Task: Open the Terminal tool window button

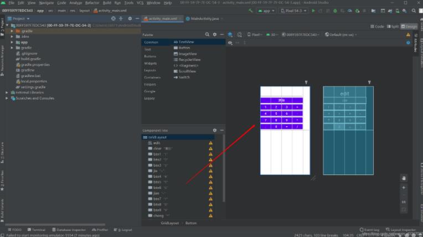Action: tap(37, 230)
